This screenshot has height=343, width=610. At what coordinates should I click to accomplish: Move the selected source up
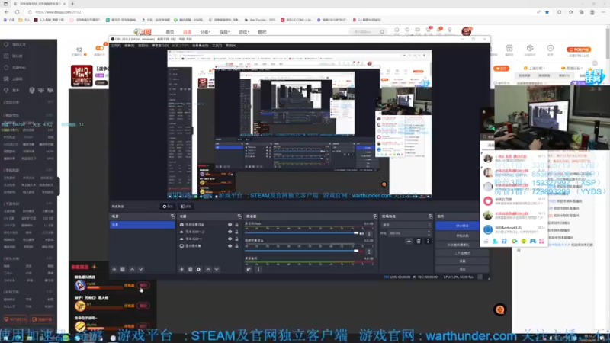click(208, 269)
